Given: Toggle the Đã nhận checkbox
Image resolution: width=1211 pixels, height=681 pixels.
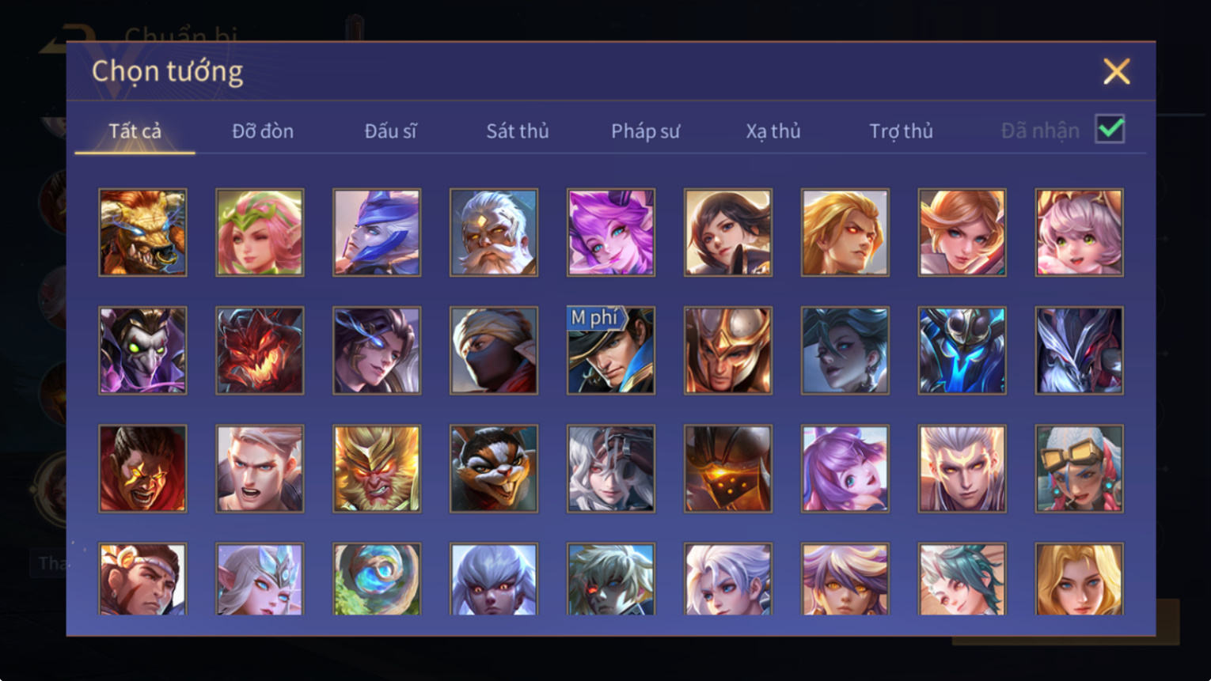Looking at the screenshot, I should (x=1110, y=129).
